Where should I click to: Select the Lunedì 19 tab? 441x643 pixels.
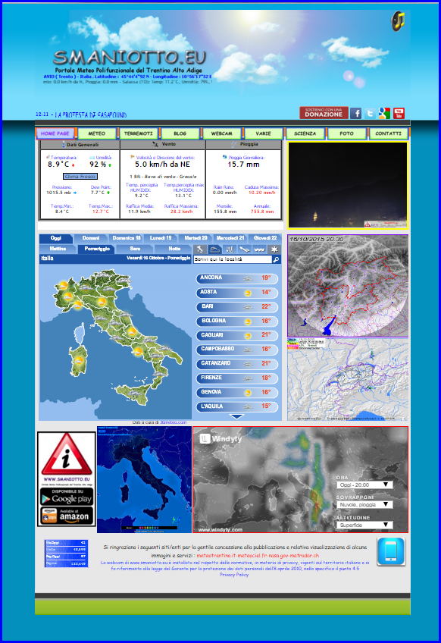pos(161,238)
